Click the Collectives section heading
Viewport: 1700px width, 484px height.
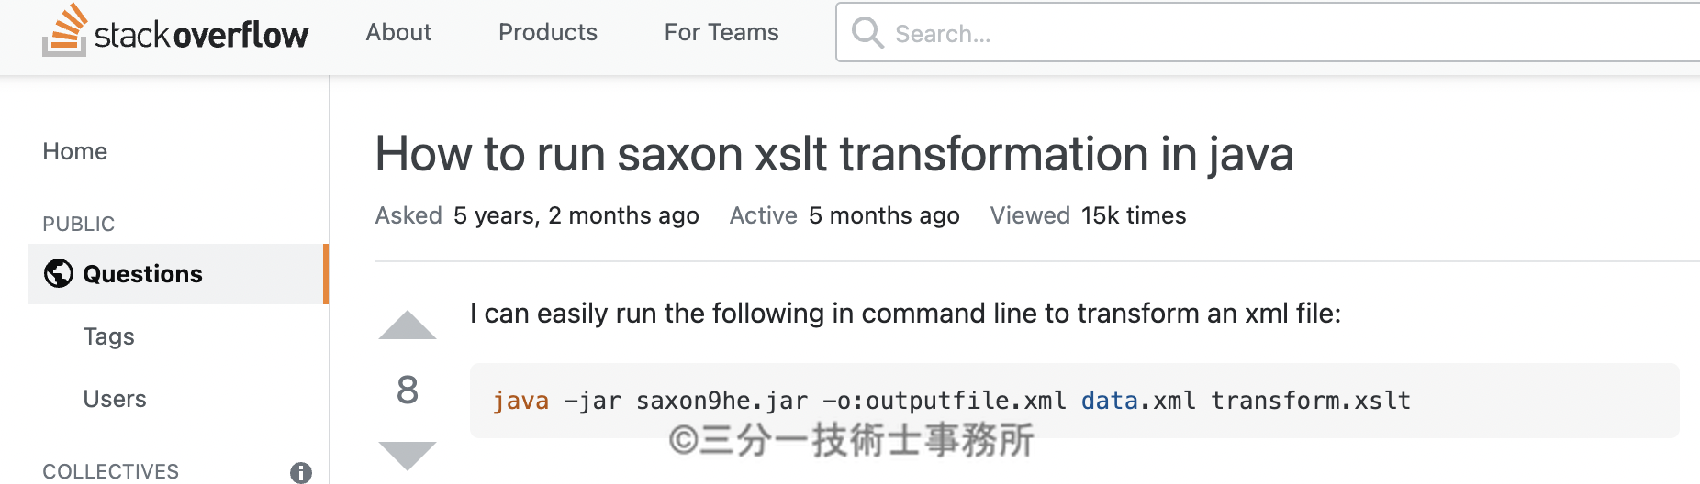pyautogui.click(x=111, y=471)
